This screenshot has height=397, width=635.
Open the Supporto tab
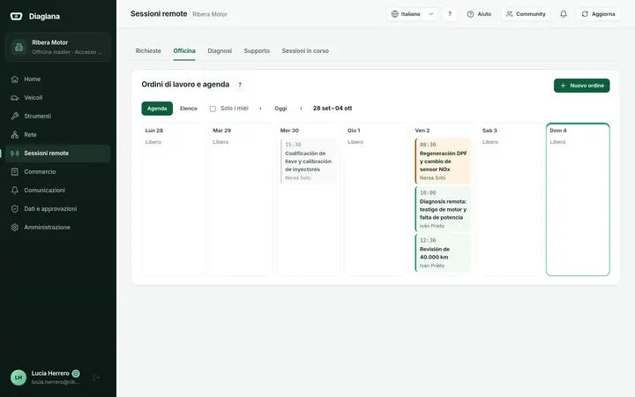[257, 51]
